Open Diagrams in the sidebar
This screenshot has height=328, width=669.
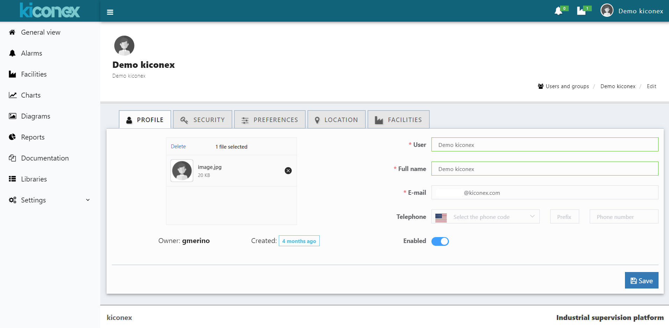click(x=35, y=116)
